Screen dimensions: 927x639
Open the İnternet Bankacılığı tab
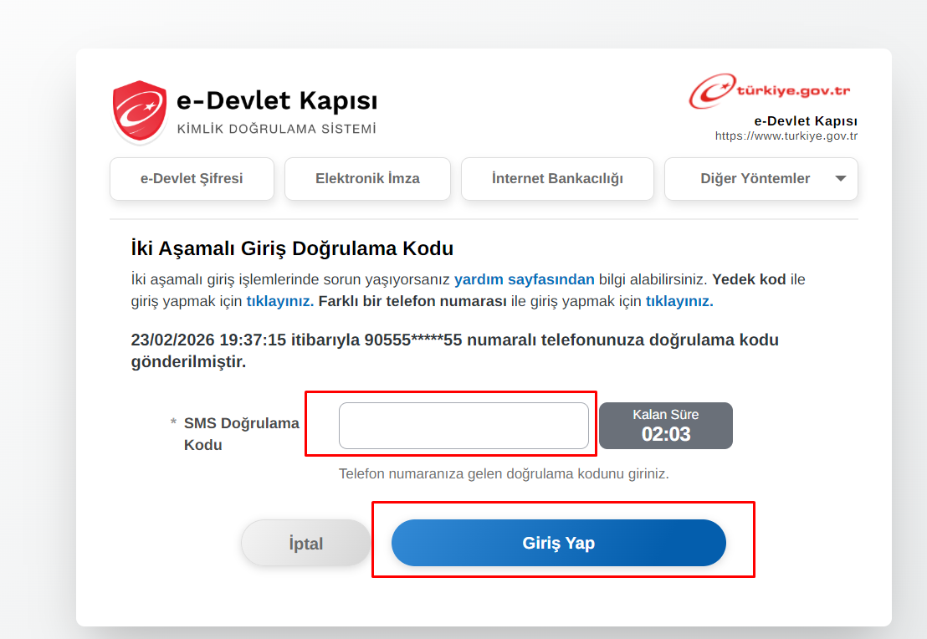click(557, 178)
